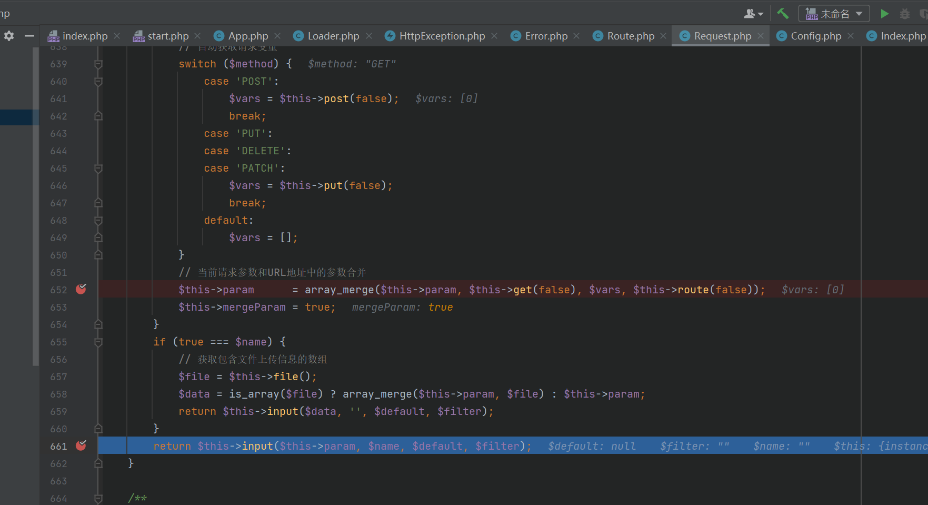
Task: Switch to the HttpException.php tab
Action: (442, 36)
